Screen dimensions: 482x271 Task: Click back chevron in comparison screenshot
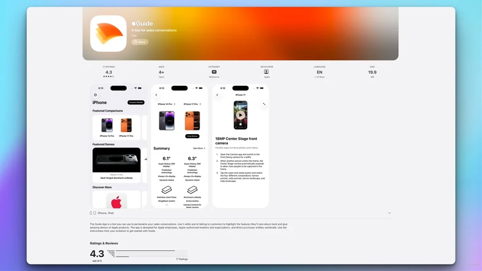[x=156, y=95]
